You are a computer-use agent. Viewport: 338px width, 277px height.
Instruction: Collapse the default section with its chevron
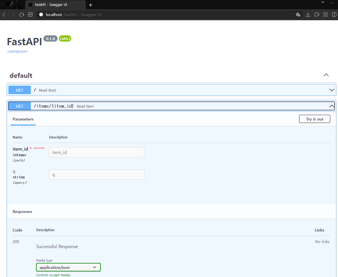[326, 75]
